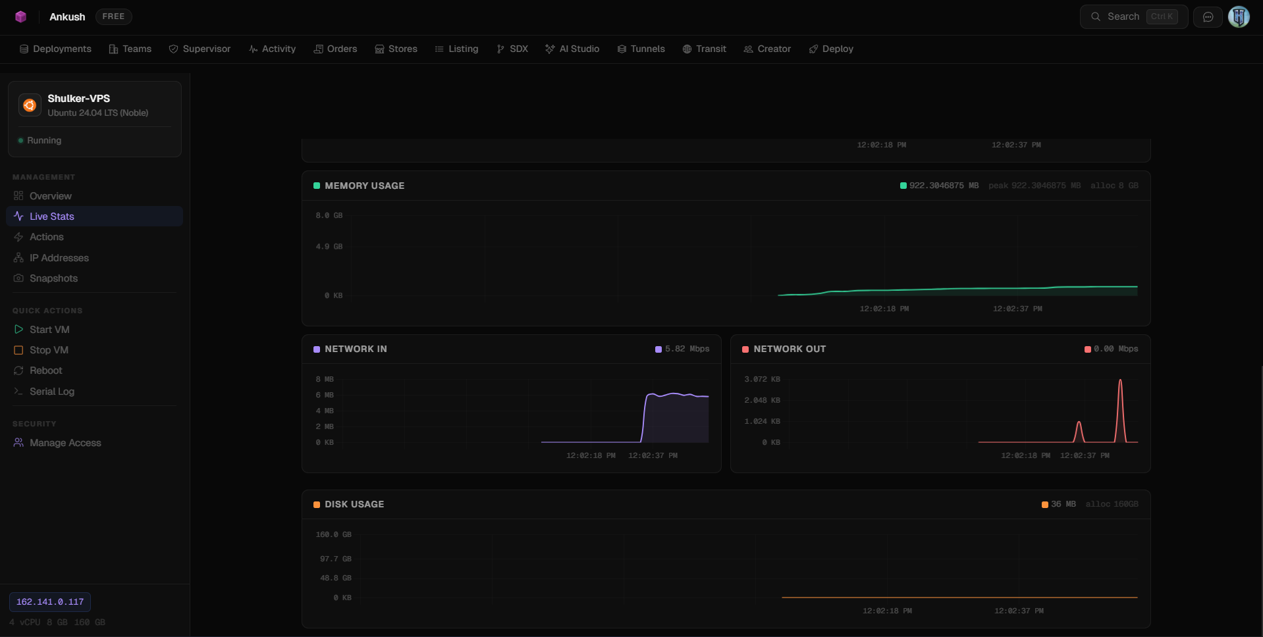
Task: Click the 'peak 922.3046875 MB' label
Action: click(x=1035, y=186)
